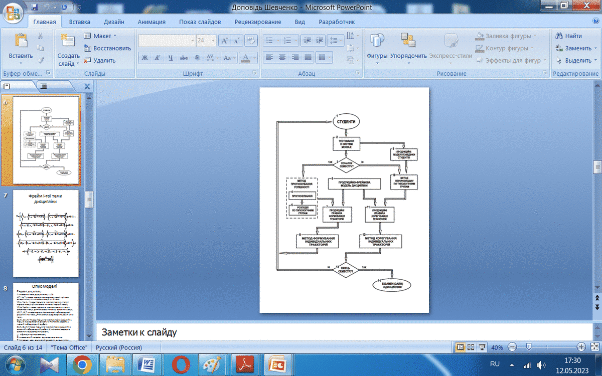Increase font size with the large A icon
This screenshot has height=376, width=602.
pos(224,41)
